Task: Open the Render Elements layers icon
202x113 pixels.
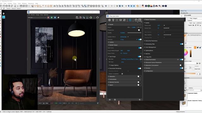Action: pos(121,20)
